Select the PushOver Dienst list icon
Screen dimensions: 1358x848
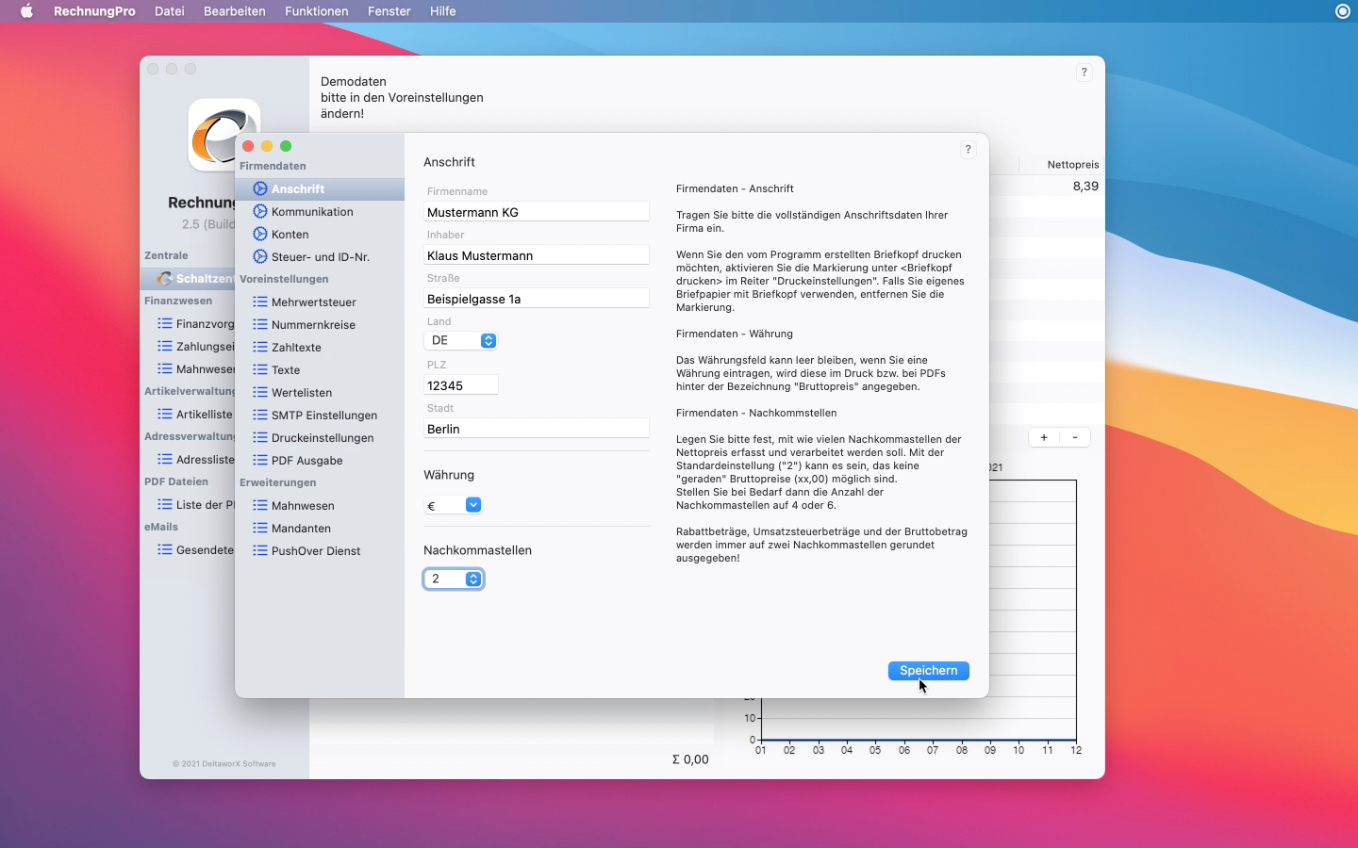(x=260, y=551)
